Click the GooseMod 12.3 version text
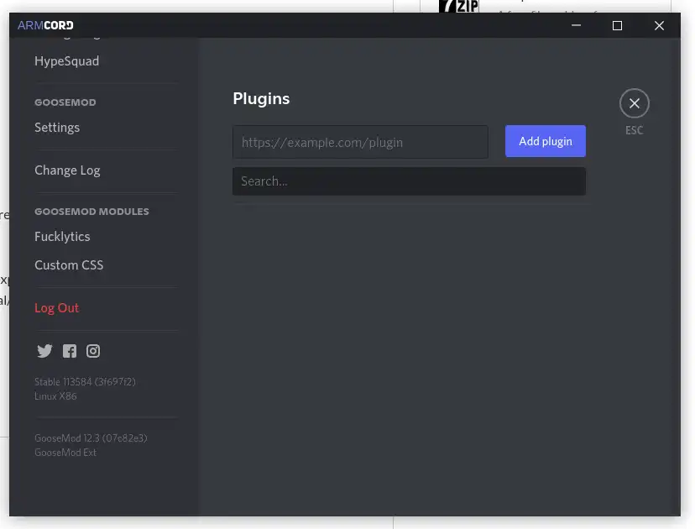Viewport: 695px width, 529px height. pyautogui.click(x=91, y=438)
